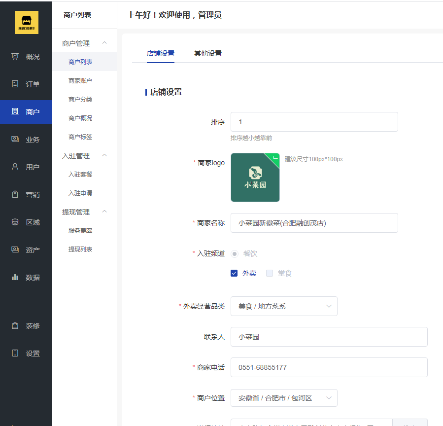The width and height of the screenshot is (443, 426).
Task: Open 提现列表 submenu item
Action: coord(80,249)
